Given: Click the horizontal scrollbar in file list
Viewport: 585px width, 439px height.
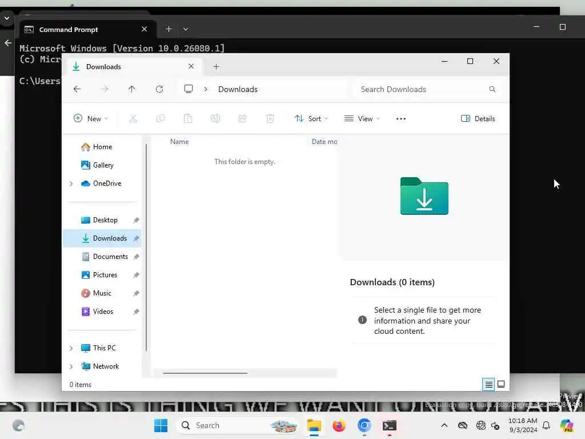Looking at the screenshot, I should 205,373.
